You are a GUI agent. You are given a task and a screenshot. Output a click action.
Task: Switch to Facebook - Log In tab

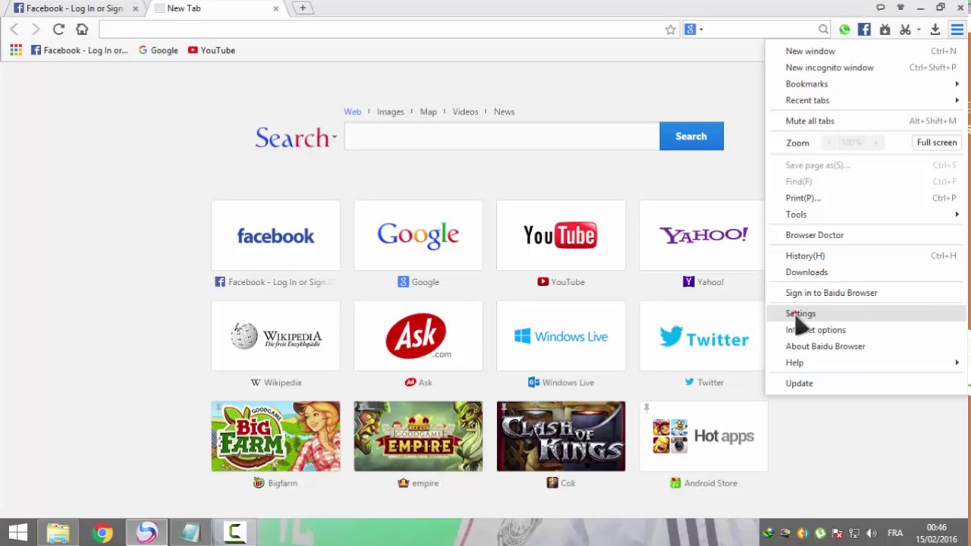pyautogui.click(x=73, y=8)
